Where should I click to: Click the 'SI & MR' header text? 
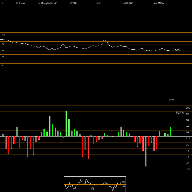20,3
